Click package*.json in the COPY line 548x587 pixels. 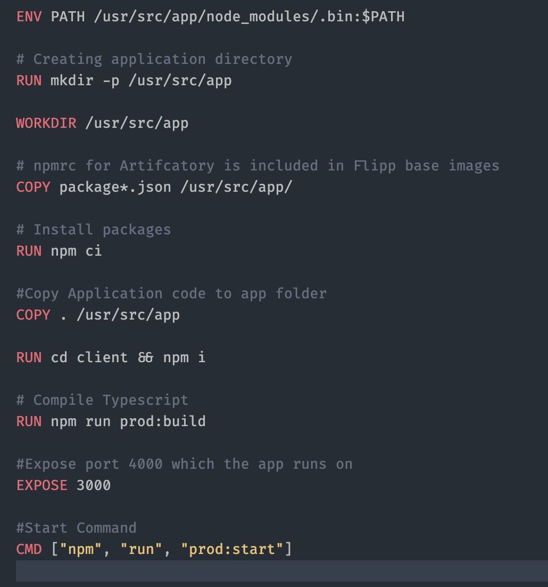(x=115, y=187)
